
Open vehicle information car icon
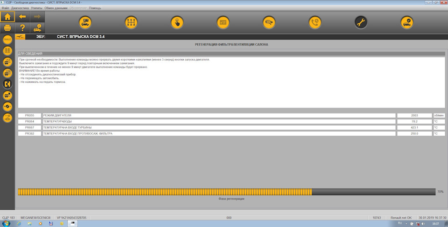[x=37, y=28]
